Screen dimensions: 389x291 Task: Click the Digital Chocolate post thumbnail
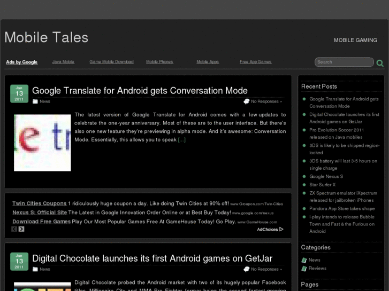click(42, 287)
